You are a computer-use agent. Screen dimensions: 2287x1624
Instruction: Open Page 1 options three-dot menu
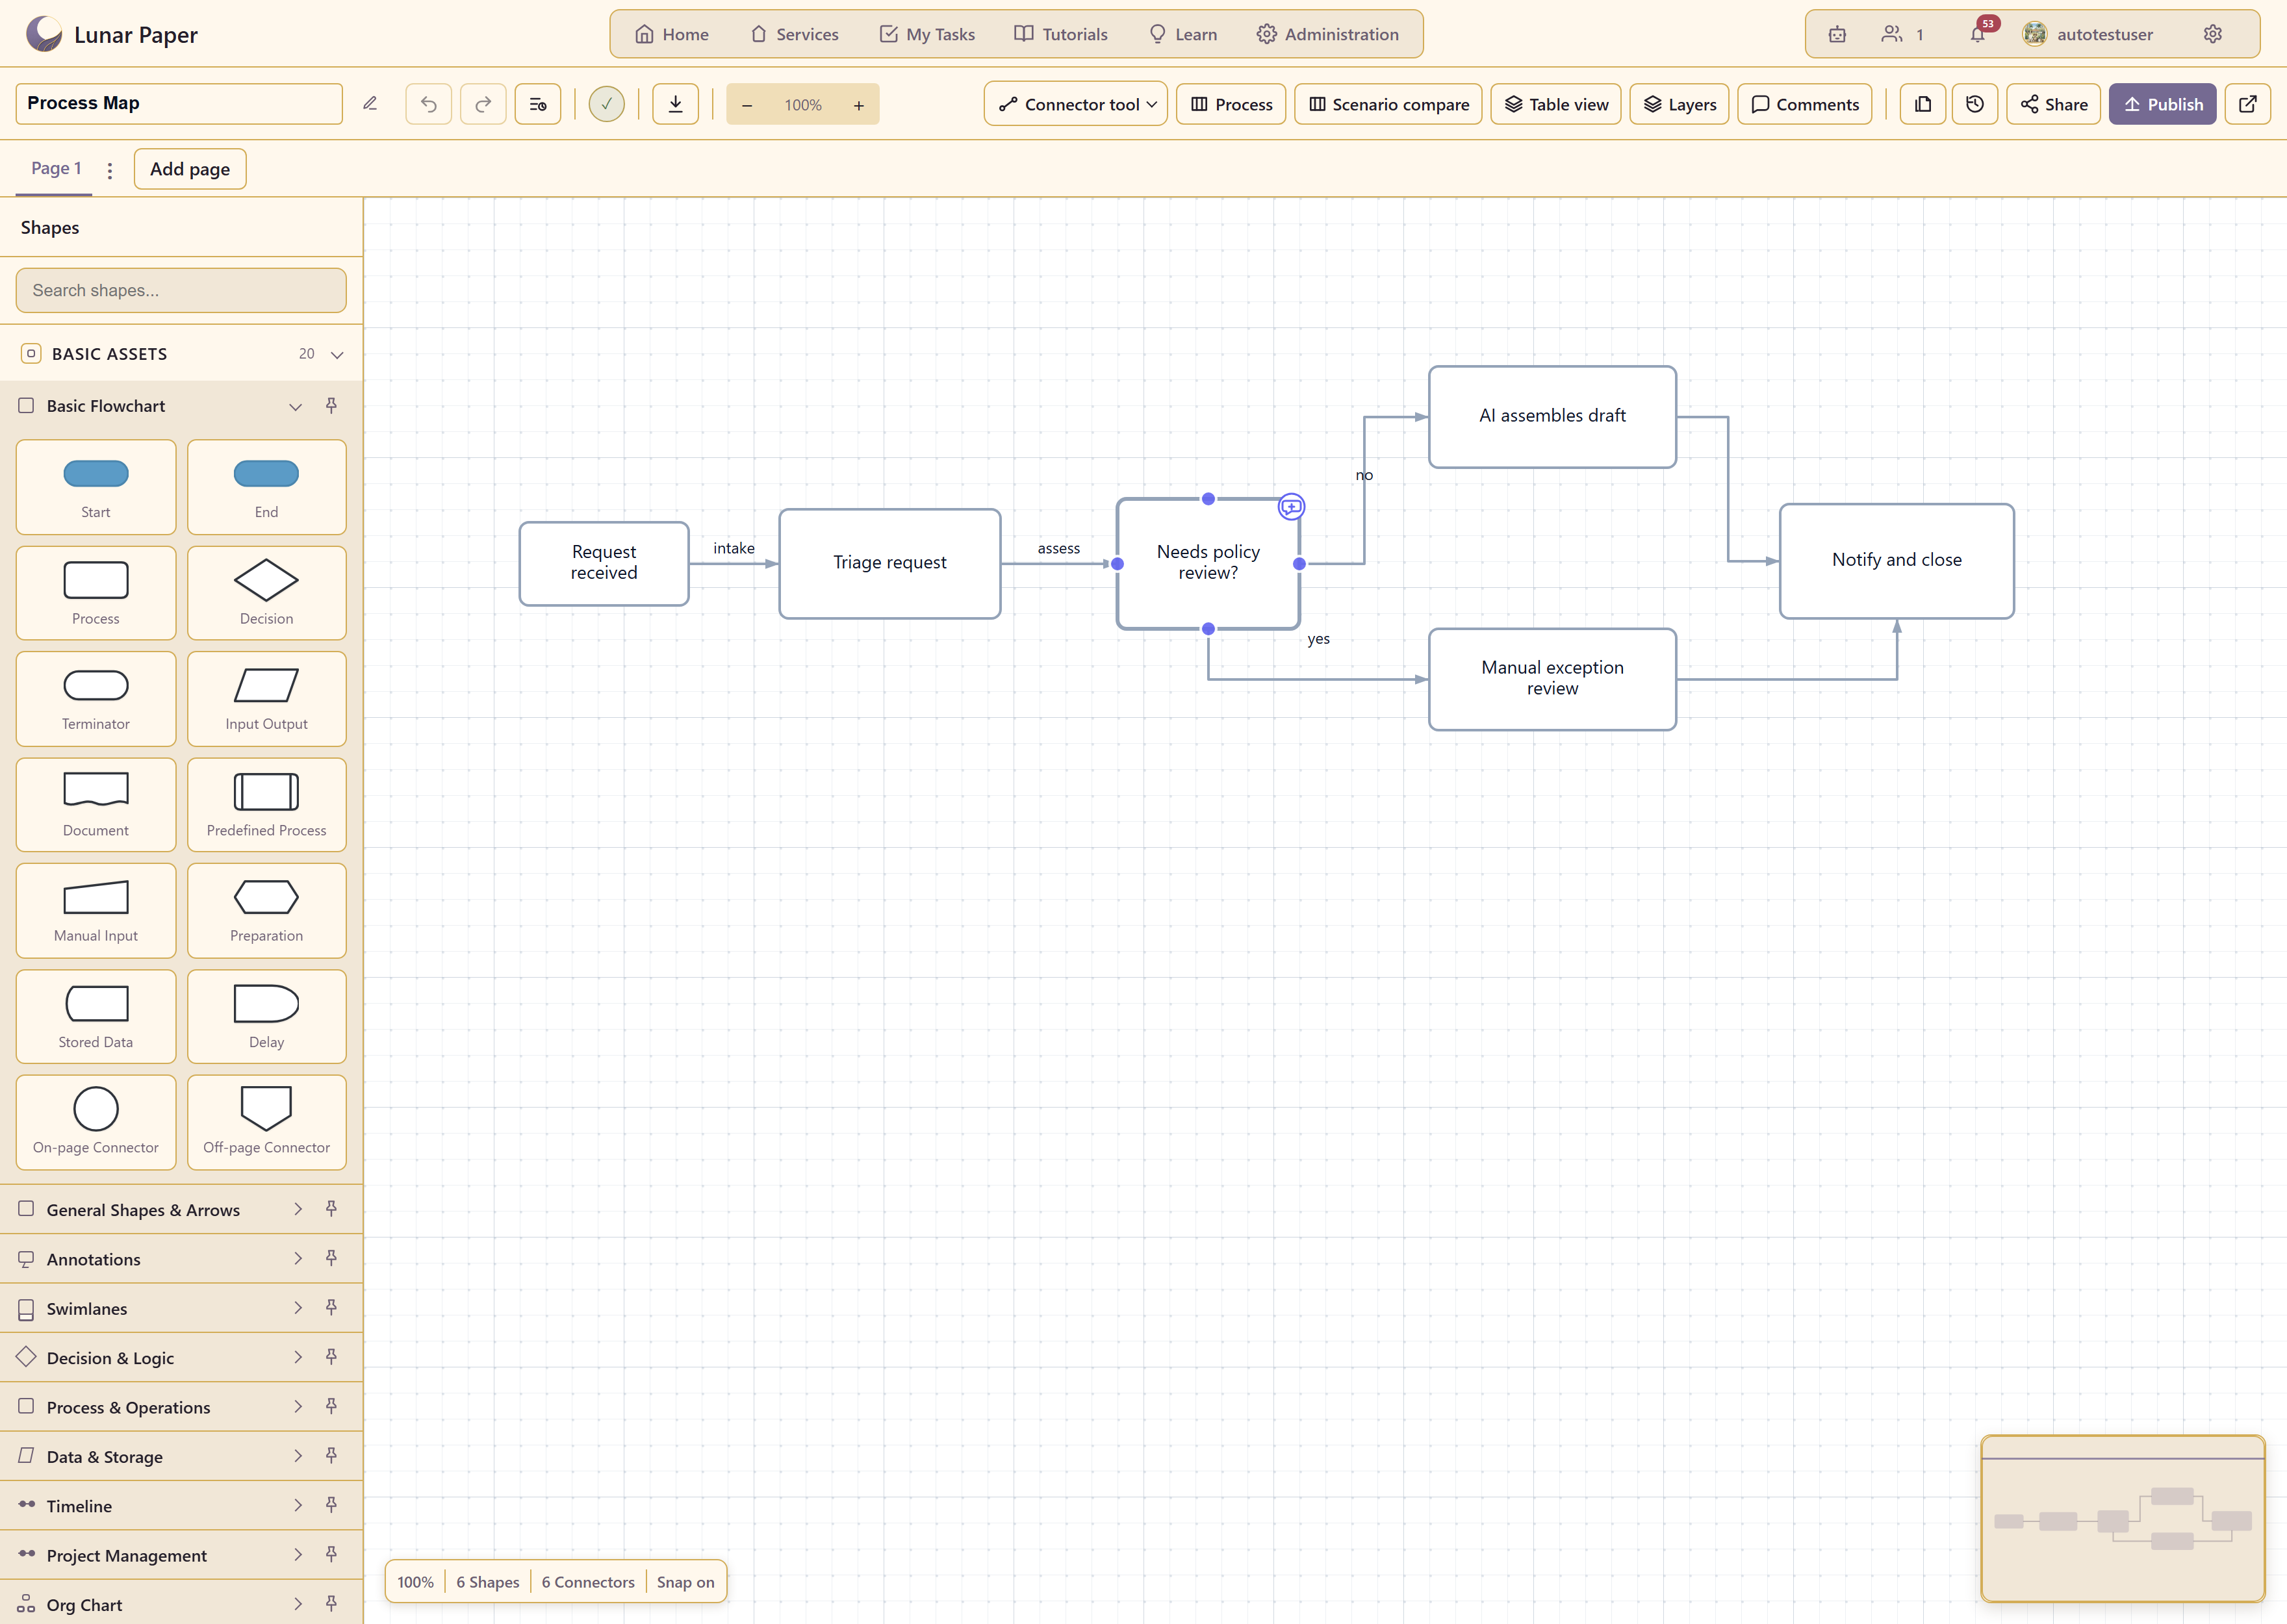[x=110, y=170]
